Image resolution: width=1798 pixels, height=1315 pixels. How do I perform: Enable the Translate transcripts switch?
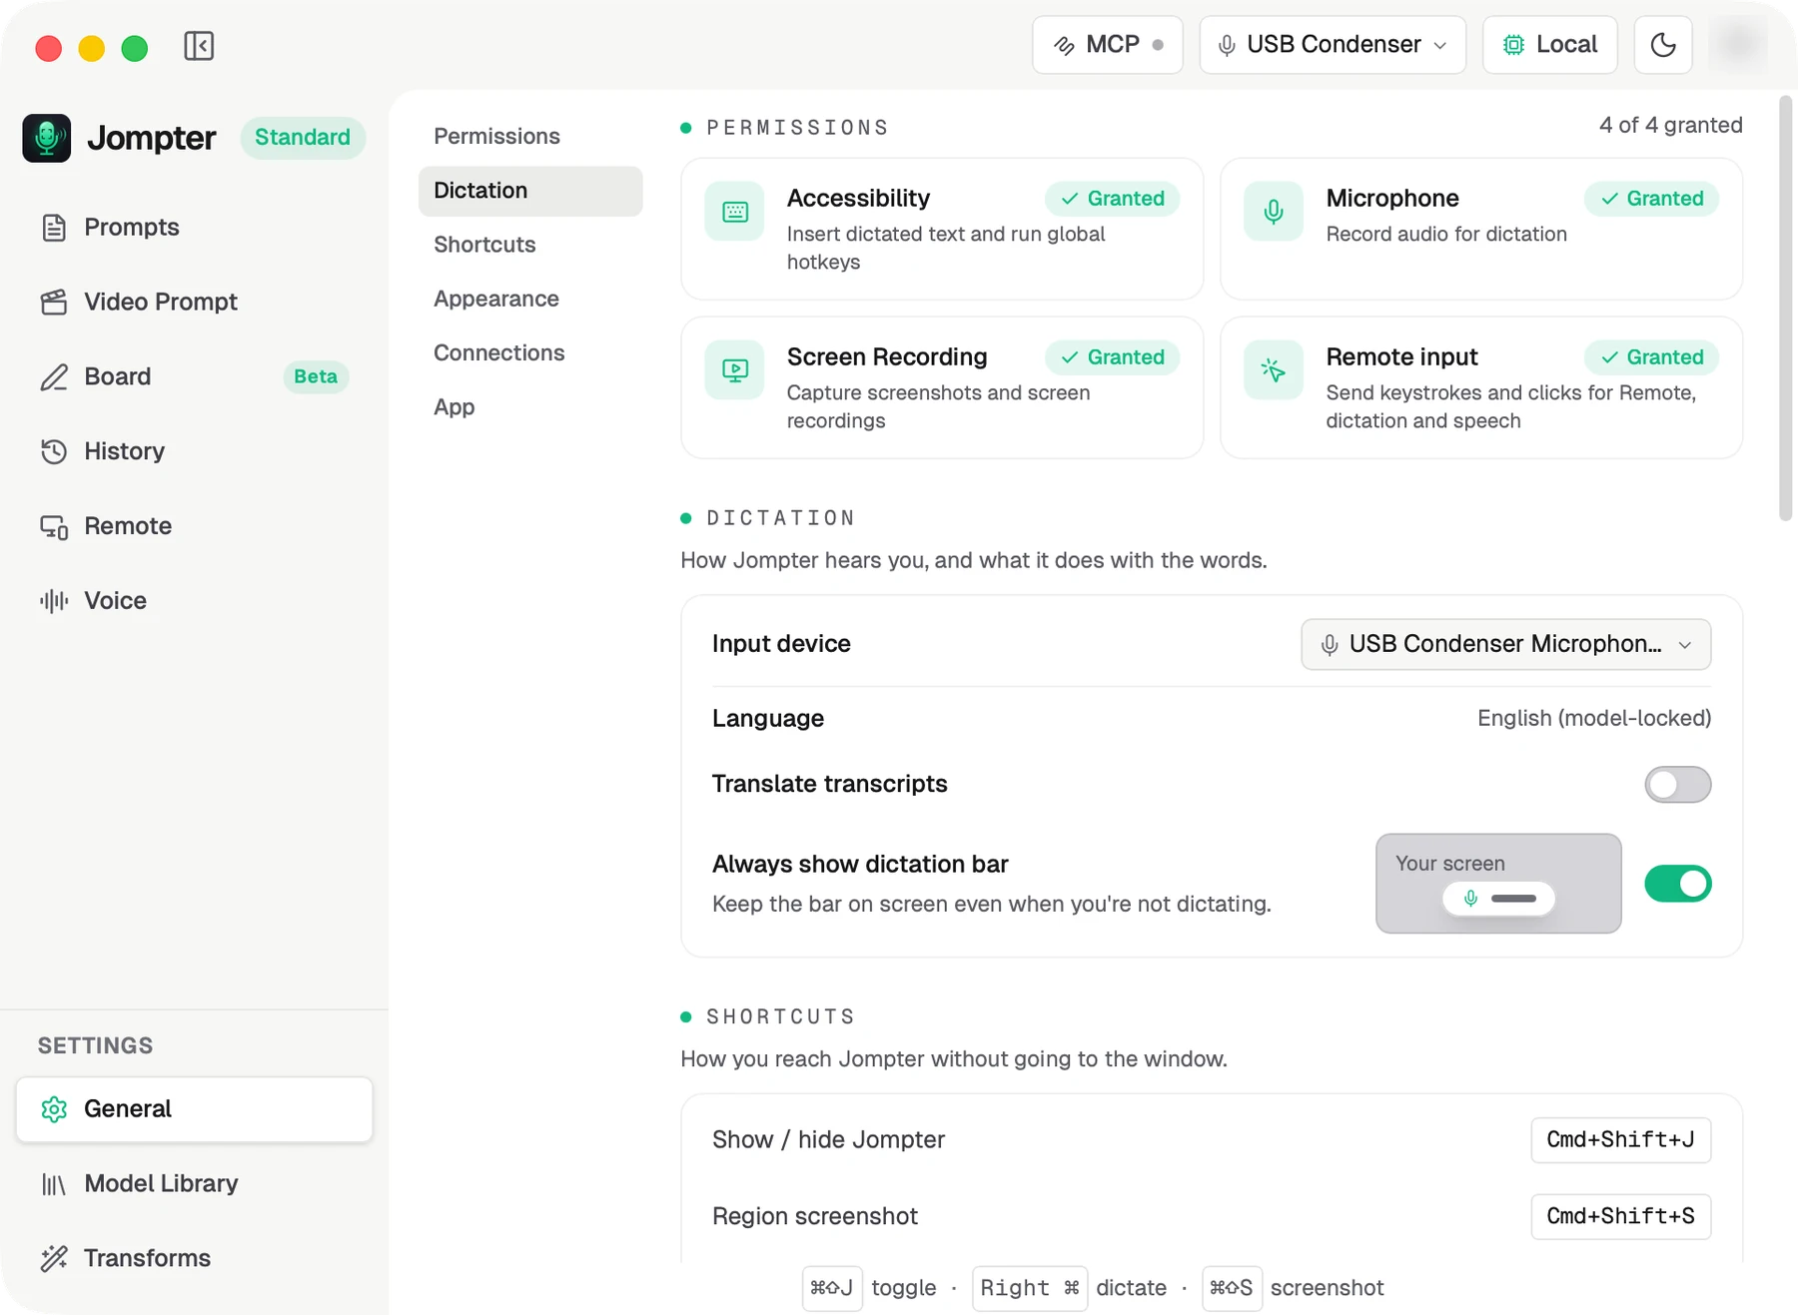(1678, 785)
